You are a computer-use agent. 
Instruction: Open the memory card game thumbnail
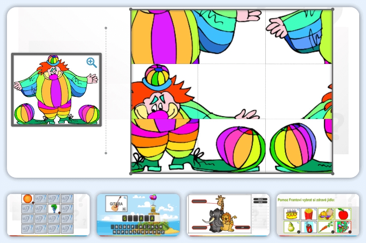coord(48,214)
